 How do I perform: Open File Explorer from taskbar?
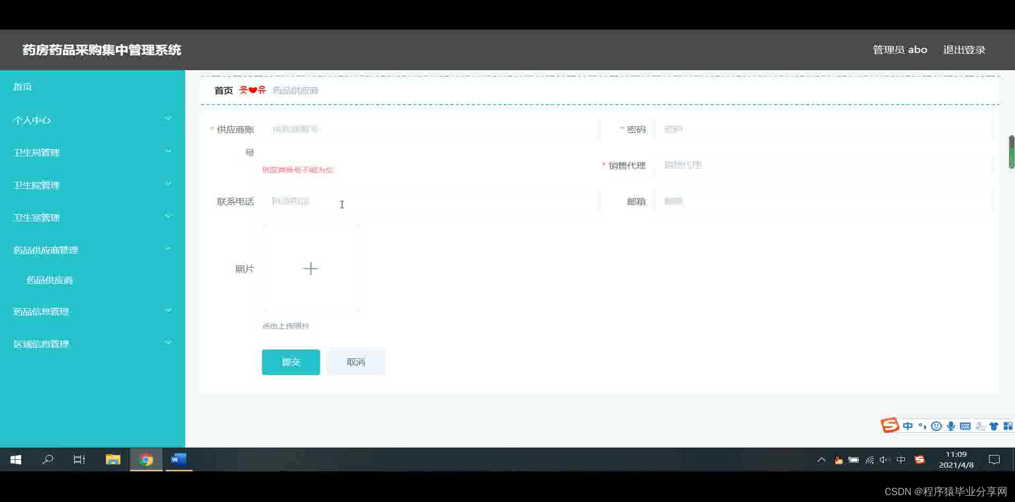click(x=113, y=460)
